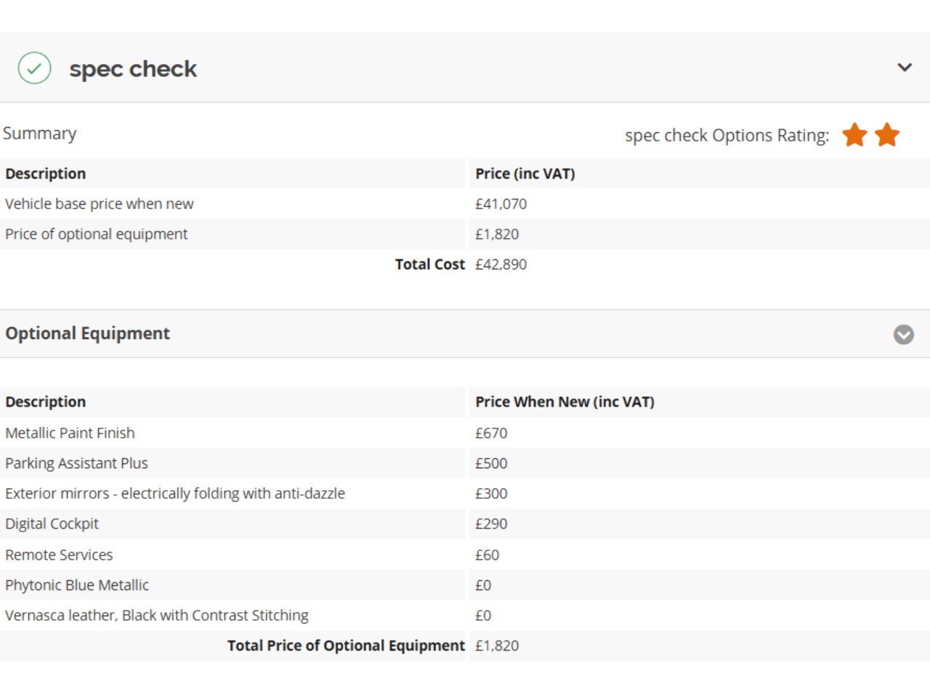The image size is (930, 697).
Task: Click the Total Cost £42,890 value
Action: (501, 264)
